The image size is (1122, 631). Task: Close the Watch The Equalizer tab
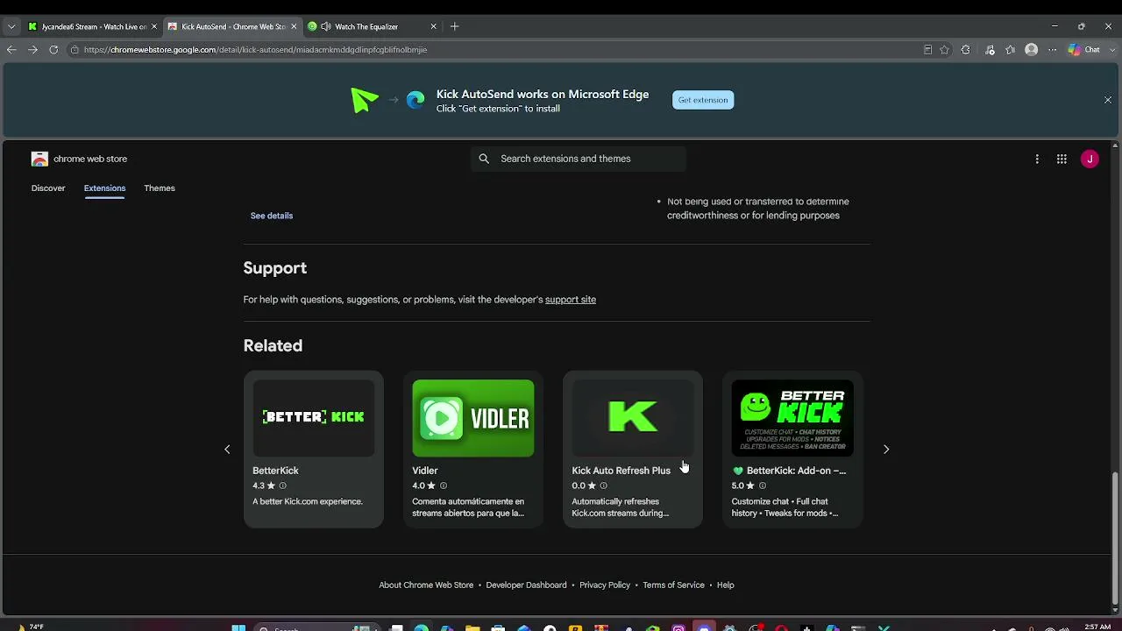click(434, 26)
